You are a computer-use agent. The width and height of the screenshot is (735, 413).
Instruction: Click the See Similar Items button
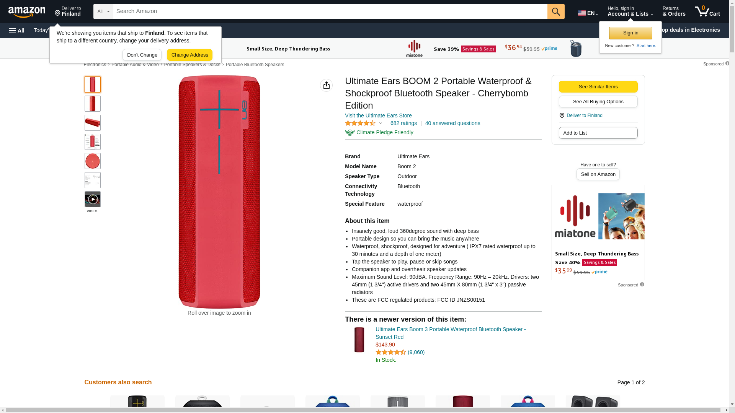tap(598, 86)
